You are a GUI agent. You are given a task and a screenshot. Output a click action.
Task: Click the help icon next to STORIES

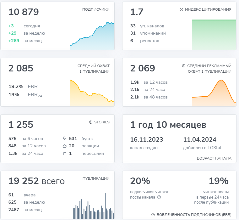click(91, 122)
